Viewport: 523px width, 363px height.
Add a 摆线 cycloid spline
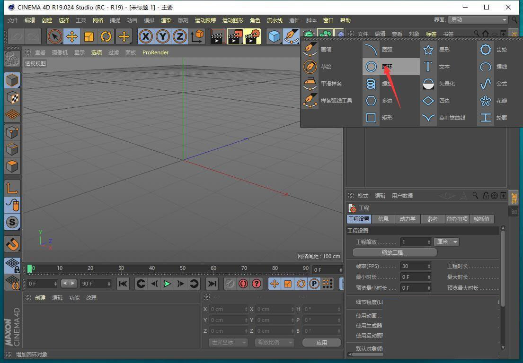[499, 67]
